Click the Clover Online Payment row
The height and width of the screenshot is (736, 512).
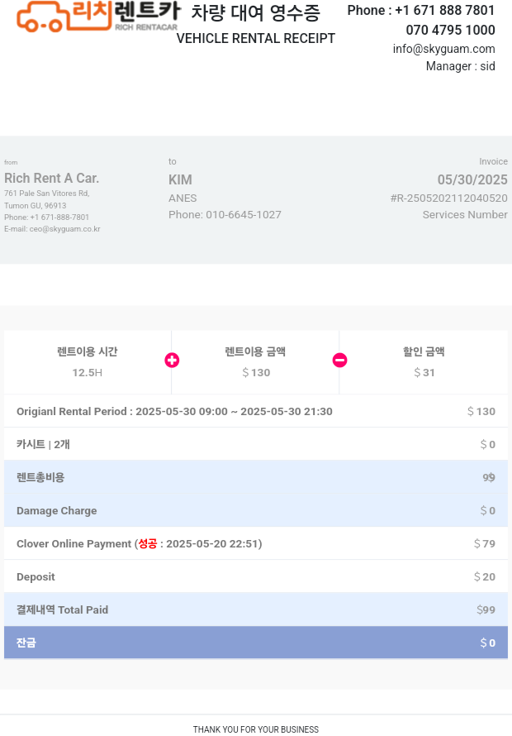point(256,543)
